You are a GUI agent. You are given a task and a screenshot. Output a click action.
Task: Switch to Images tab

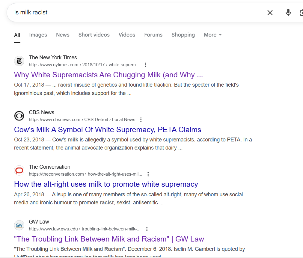point(38,35)
